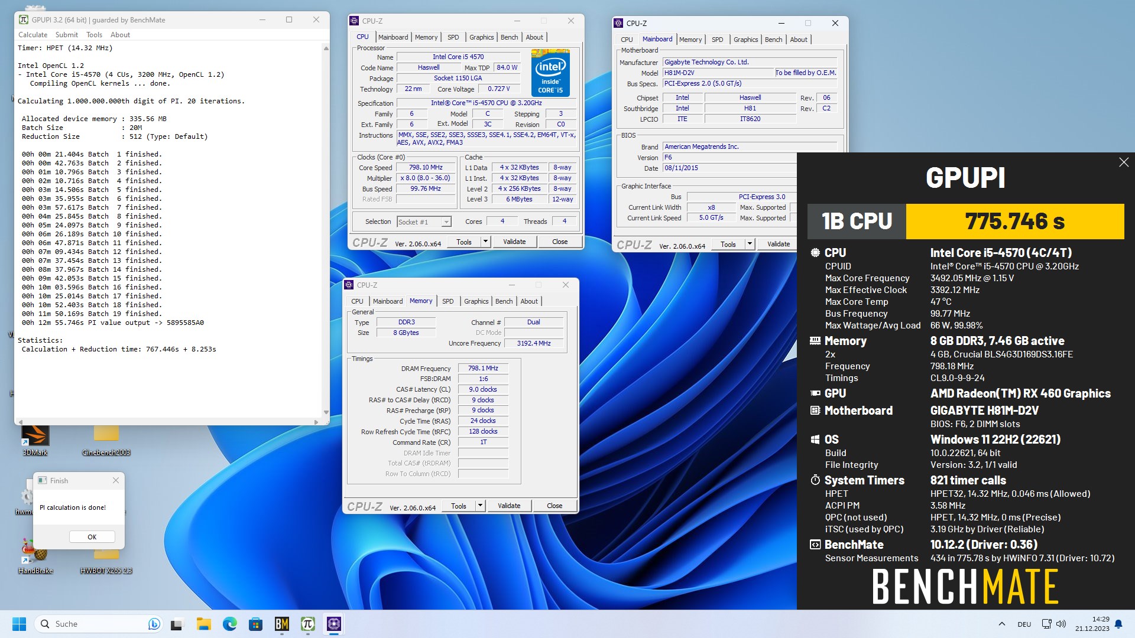Click GPUPI horizontal scrollbar right arrow
This screenshot has width=1135, height=638.
click(316, 422)
